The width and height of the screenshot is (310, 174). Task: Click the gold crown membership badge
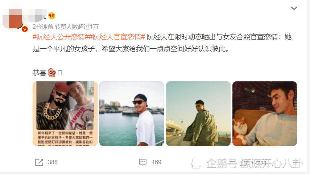[x=51, y=16]
